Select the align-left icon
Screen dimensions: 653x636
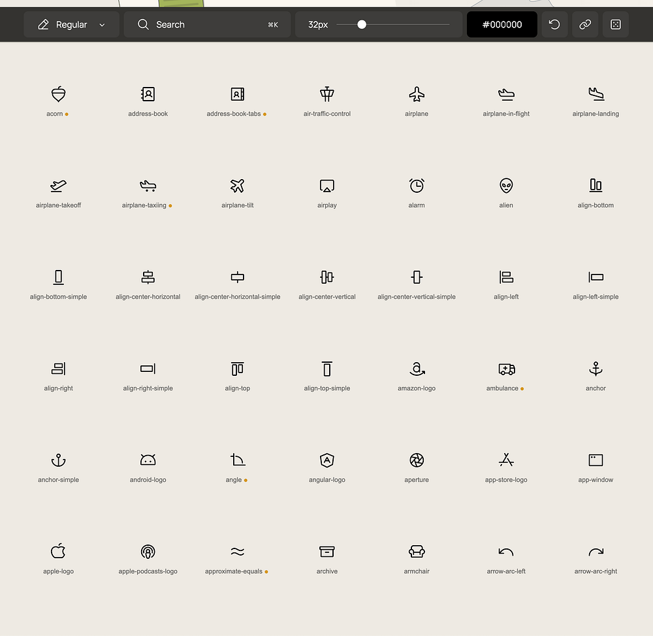coord(506,277)
